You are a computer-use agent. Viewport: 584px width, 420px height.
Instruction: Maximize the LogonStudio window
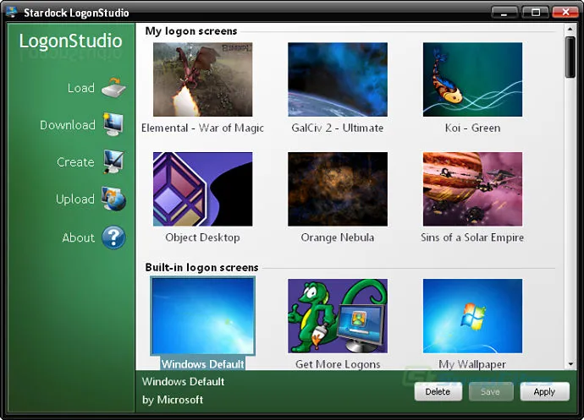coord(535,13)
